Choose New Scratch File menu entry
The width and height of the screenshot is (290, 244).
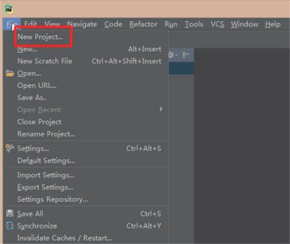pyautogui.click(x=44, y=61)
